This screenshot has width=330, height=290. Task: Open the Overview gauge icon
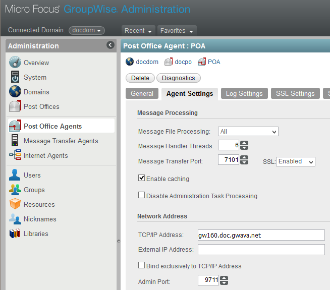[15, 62]
